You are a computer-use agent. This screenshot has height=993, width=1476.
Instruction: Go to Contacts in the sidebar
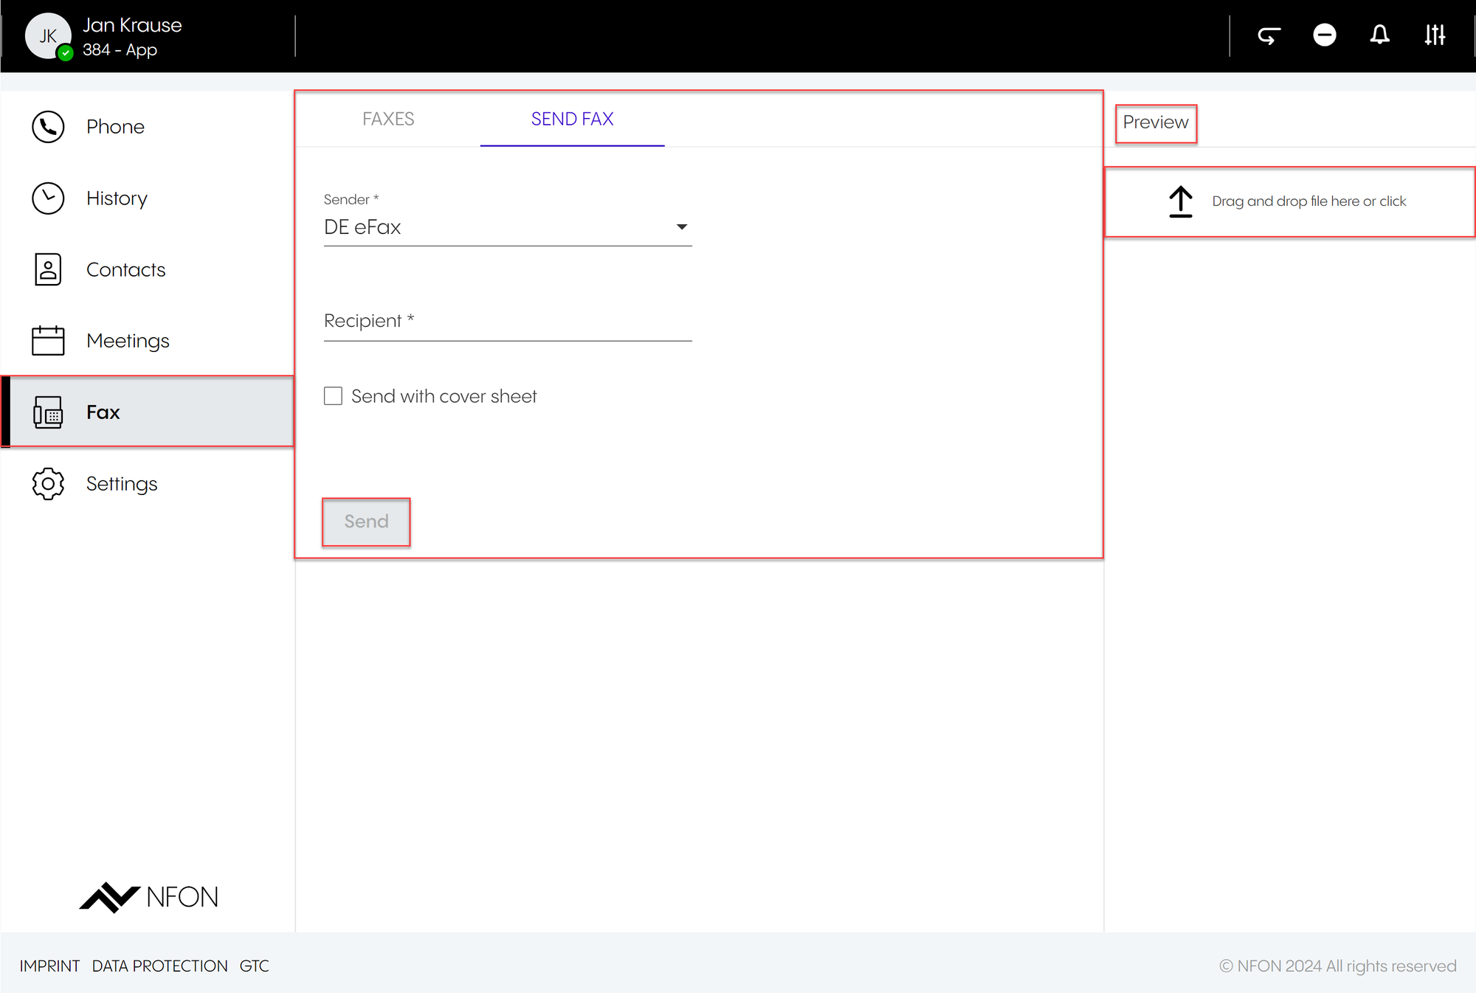click(x=125, y=270)
